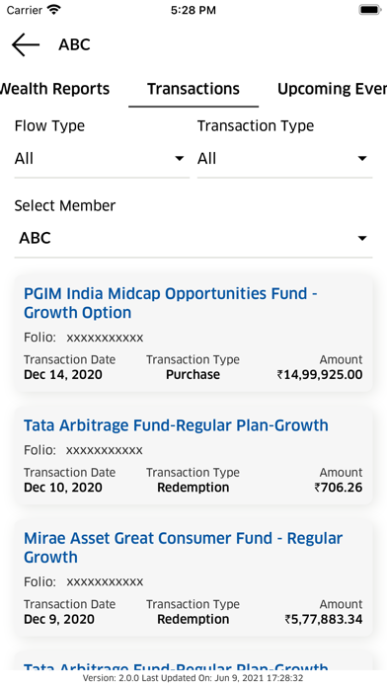Select the Transactions tab
The height and width of the screenshot is (687, 387).
coord(193,89)
